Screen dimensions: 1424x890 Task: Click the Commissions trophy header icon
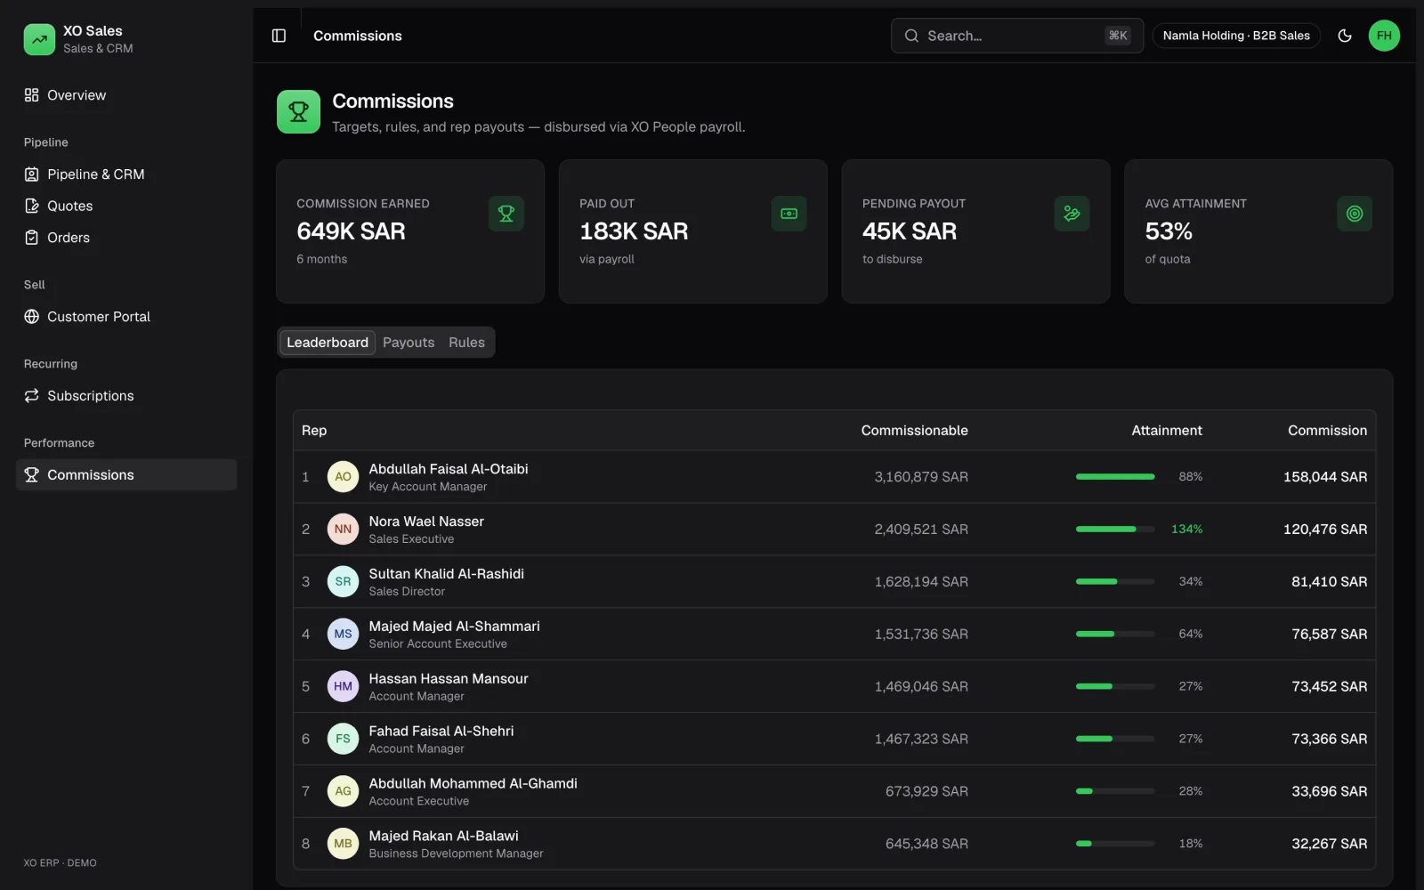click(298, 112)
